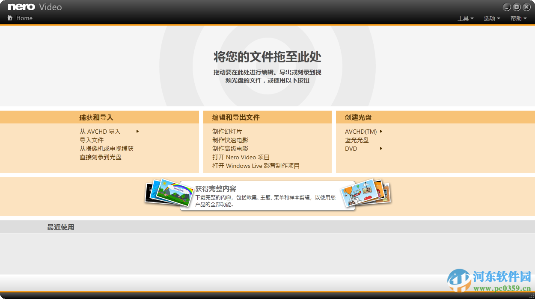This screenshot has width=535, height=299.
Task: Click the Home icon in the top bar
Action: tap(10, 18)
